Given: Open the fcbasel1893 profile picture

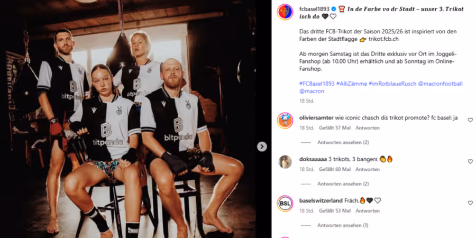Looking at the screenshot, I should [x=285, y=12].
